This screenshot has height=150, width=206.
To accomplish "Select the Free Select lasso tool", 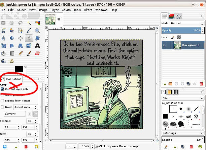I will (20, 23).
